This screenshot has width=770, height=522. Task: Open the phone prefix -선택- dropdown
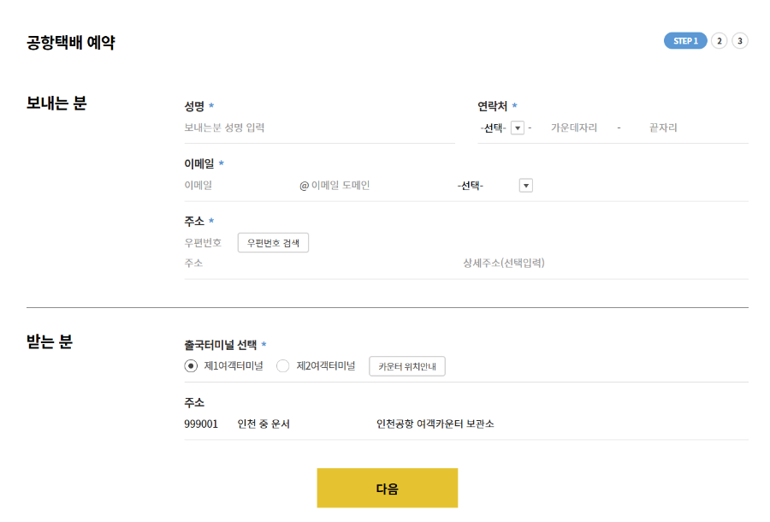(x=502, y=128)
